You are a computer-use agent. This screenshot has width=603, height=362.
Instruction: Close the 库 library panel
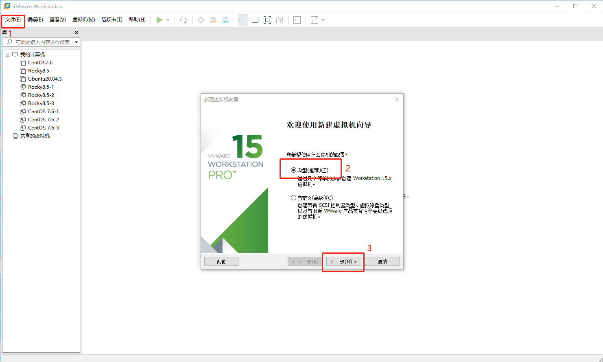coord(76,33)
